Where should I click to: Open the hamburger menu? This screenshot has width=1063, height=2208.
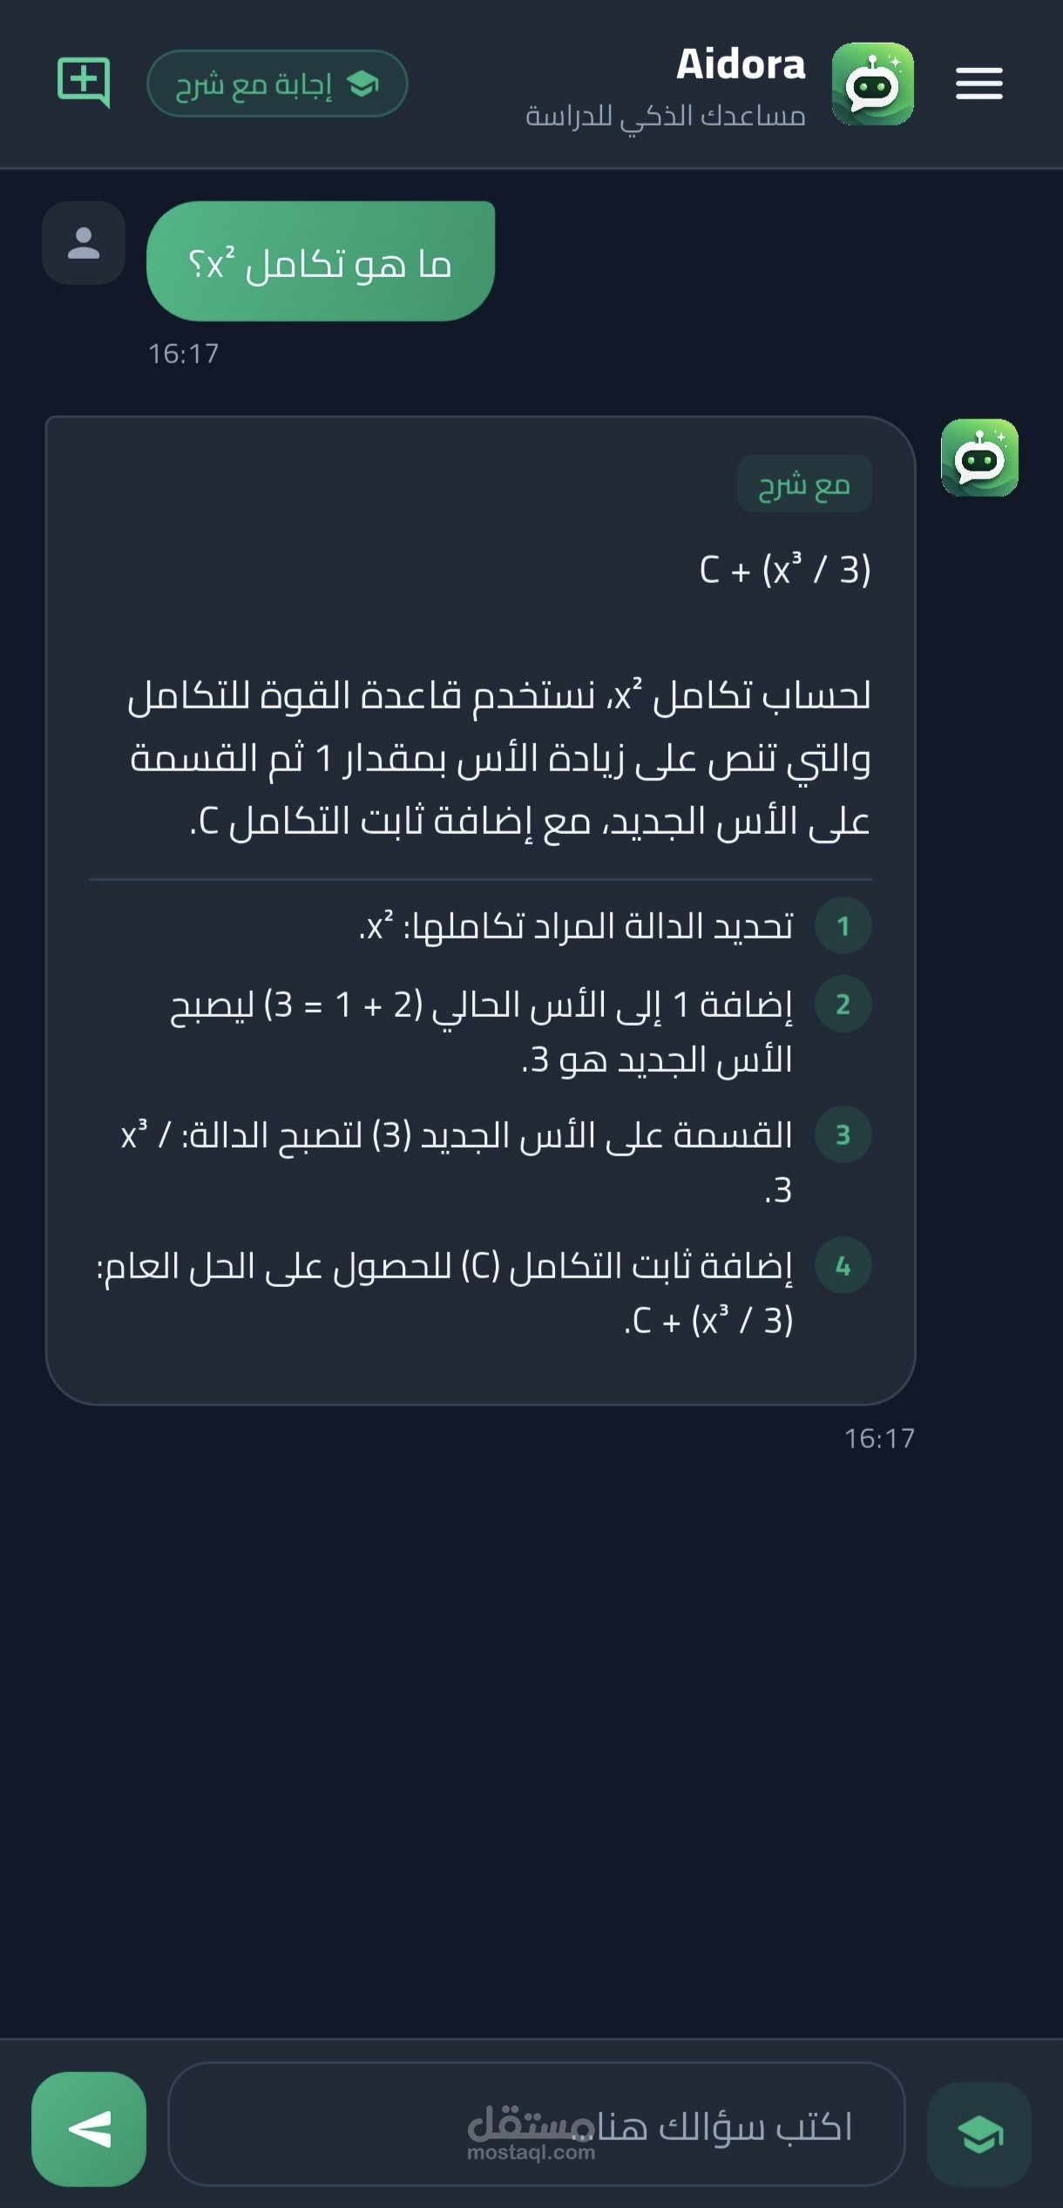978,84
